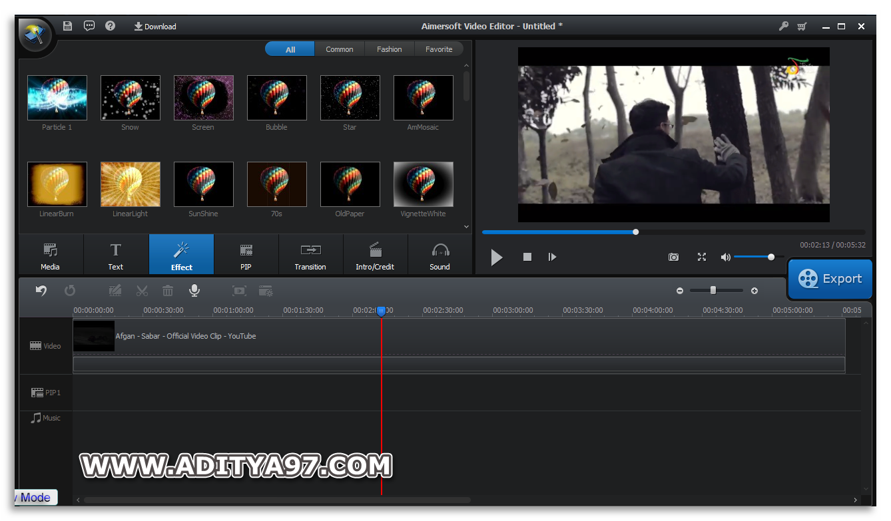
Task: Open the Intro/Credit panel
Action: tap(376, 254)
